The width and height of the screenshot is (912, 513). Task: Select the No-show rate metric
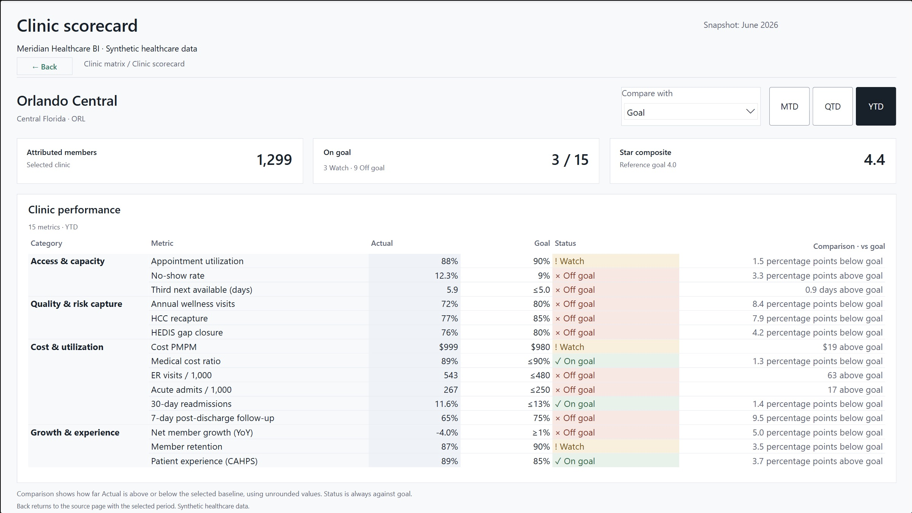click(177, 276)
